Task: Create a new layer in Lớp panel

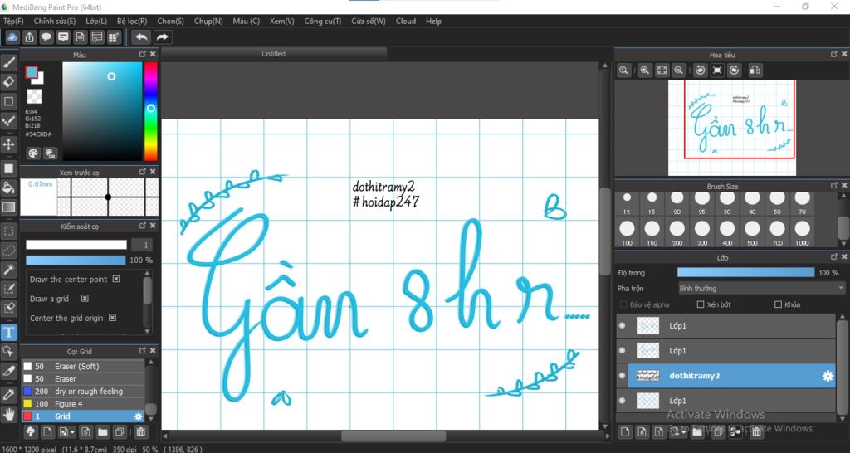Action: 626,432
